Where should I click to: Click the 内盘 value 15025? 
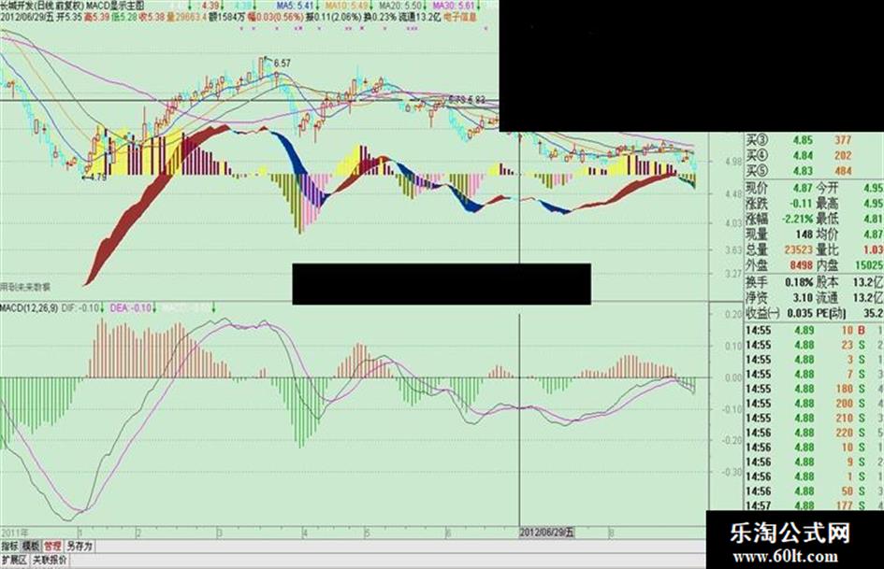click(869, 264)
